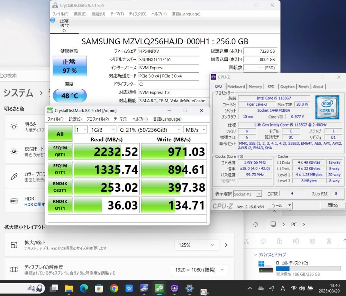The image size is (346, 296).
Task: Open CPU-Z taskbar icon
Action: pos(174,288)
